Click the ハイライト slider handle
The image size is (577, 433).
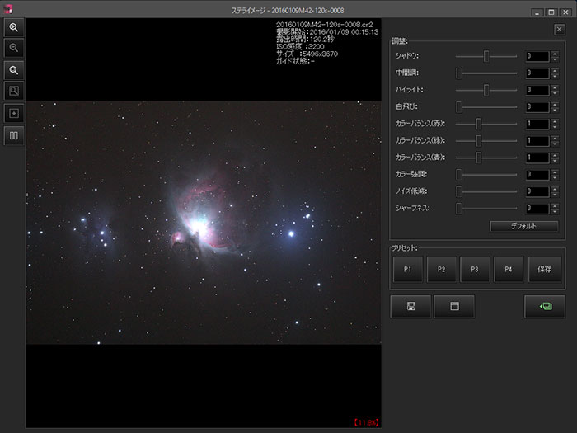pos(487,90)
